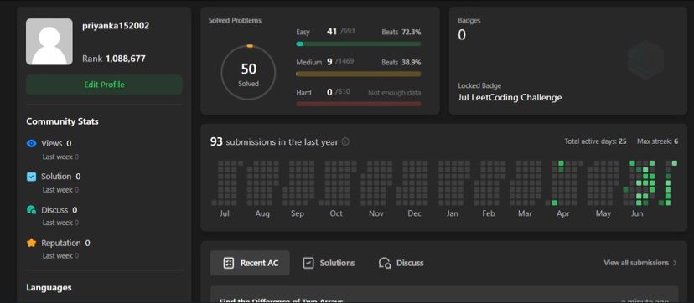Click the Medium problems progress bar
The image size is (694, 303).
[359, 74]
